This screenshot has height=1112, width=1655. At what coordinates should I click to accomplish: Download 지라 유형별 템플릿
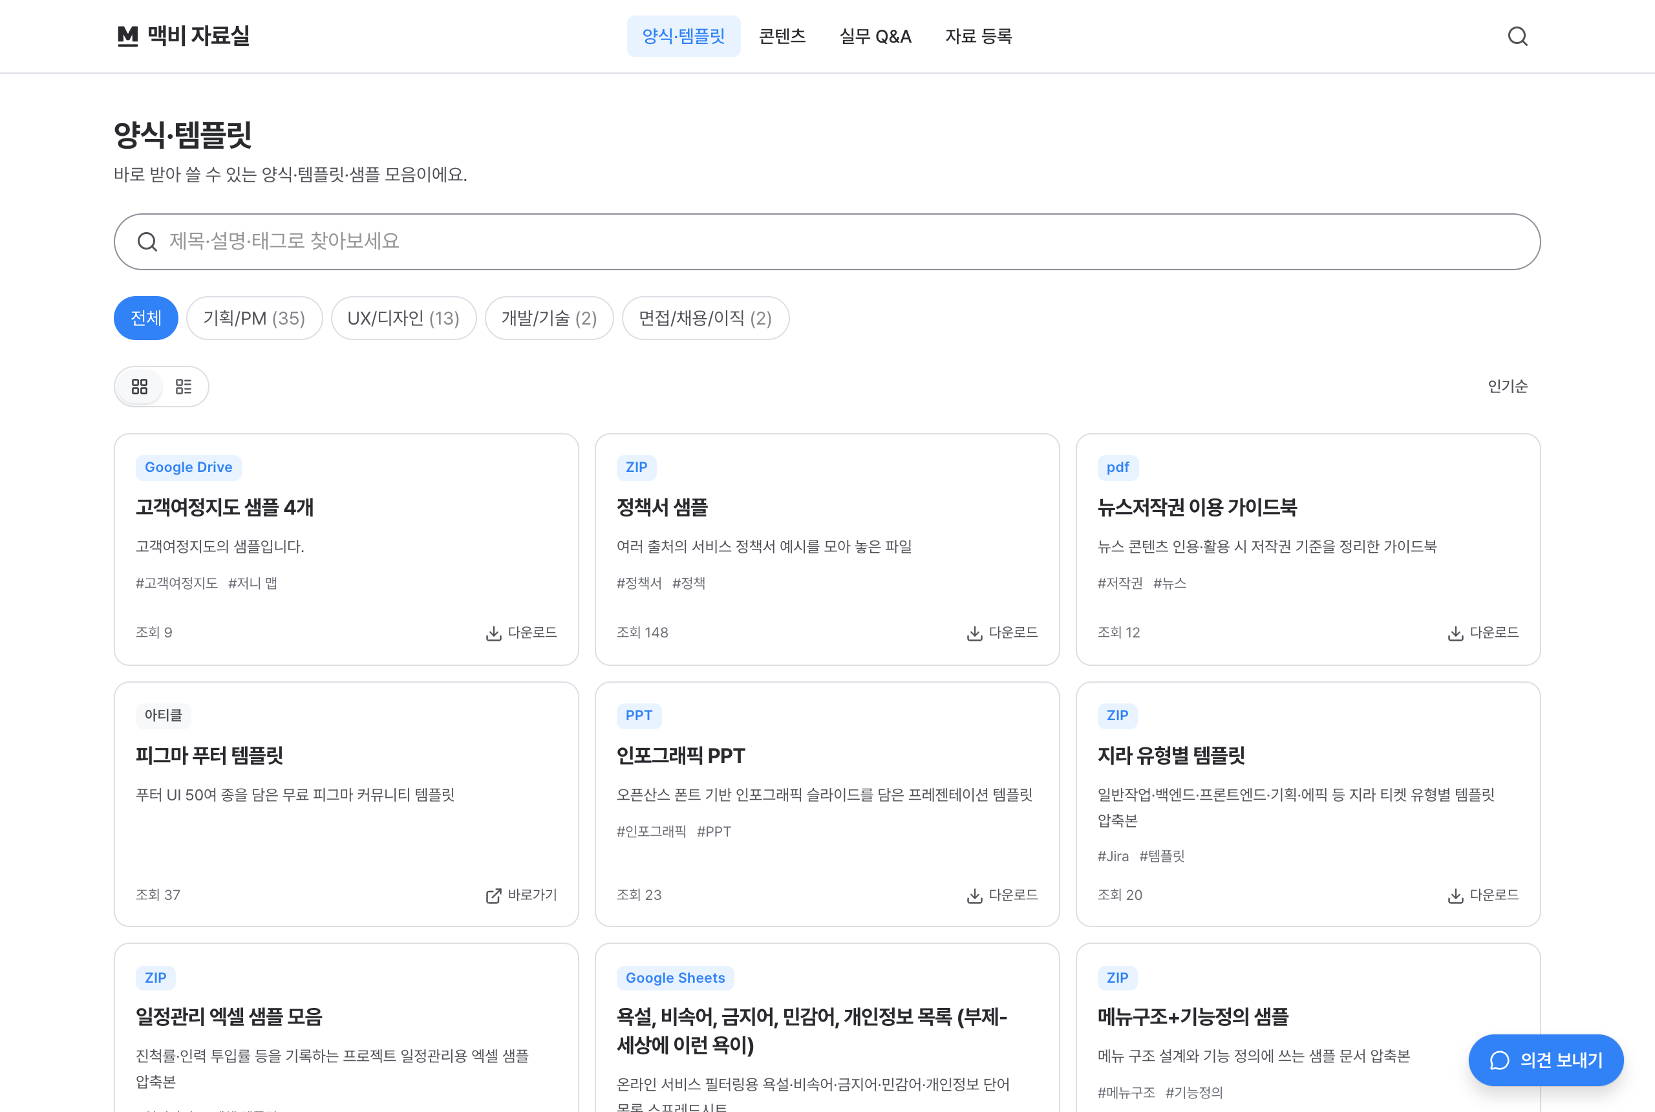[x=1482, y=895]
